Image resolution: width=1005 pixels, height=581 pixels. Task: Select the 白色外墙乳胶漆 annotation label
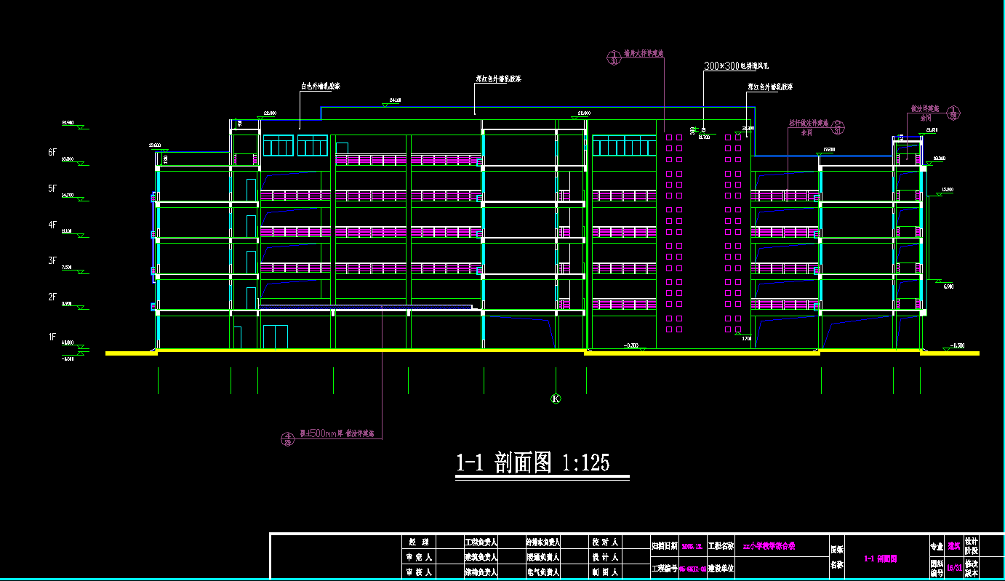(320, 86)
